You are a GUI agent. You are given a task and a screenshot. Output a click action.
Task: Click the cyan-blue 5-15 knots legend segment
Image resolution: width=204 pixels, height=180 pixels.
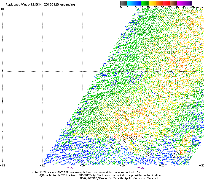134,3
